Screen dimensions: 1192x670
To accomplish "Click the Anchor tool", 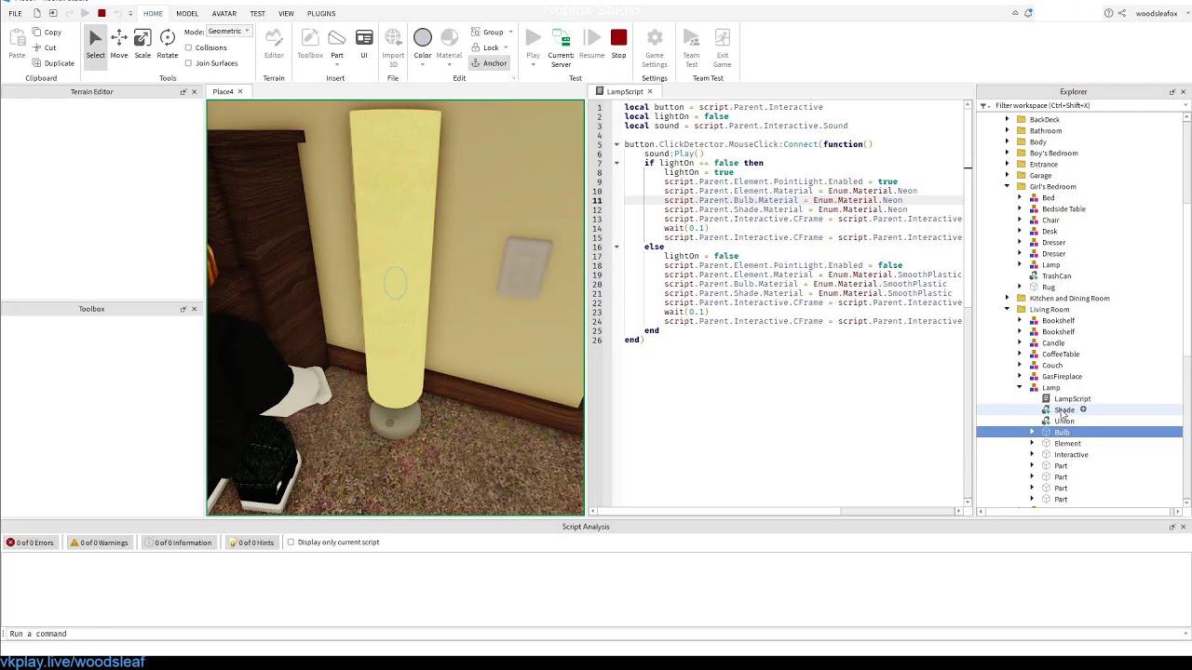I will pyautogui.click(x=489, y=63).
